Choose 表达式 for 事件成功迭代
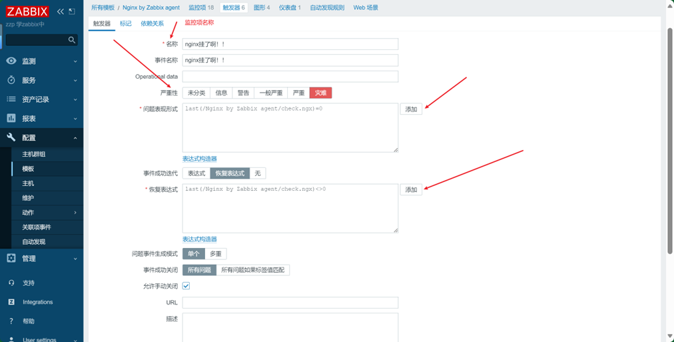Image resolution: width=674 pixels, height=342 pixels. click(196, 173)
